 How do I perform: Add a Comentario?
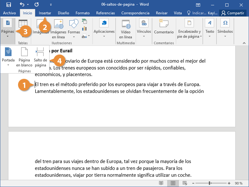tap(164, 27)
